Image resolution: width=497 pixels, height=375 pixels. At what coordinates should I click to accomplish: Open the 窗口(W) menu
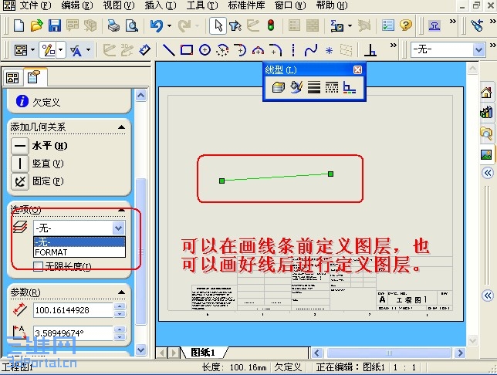click(290, 5)
